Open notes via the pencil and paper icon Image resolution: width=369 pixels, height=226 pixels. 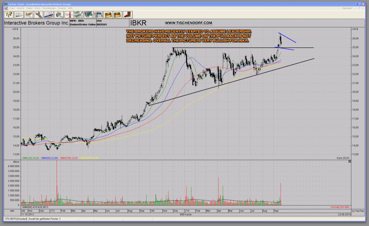coord(79,14)
